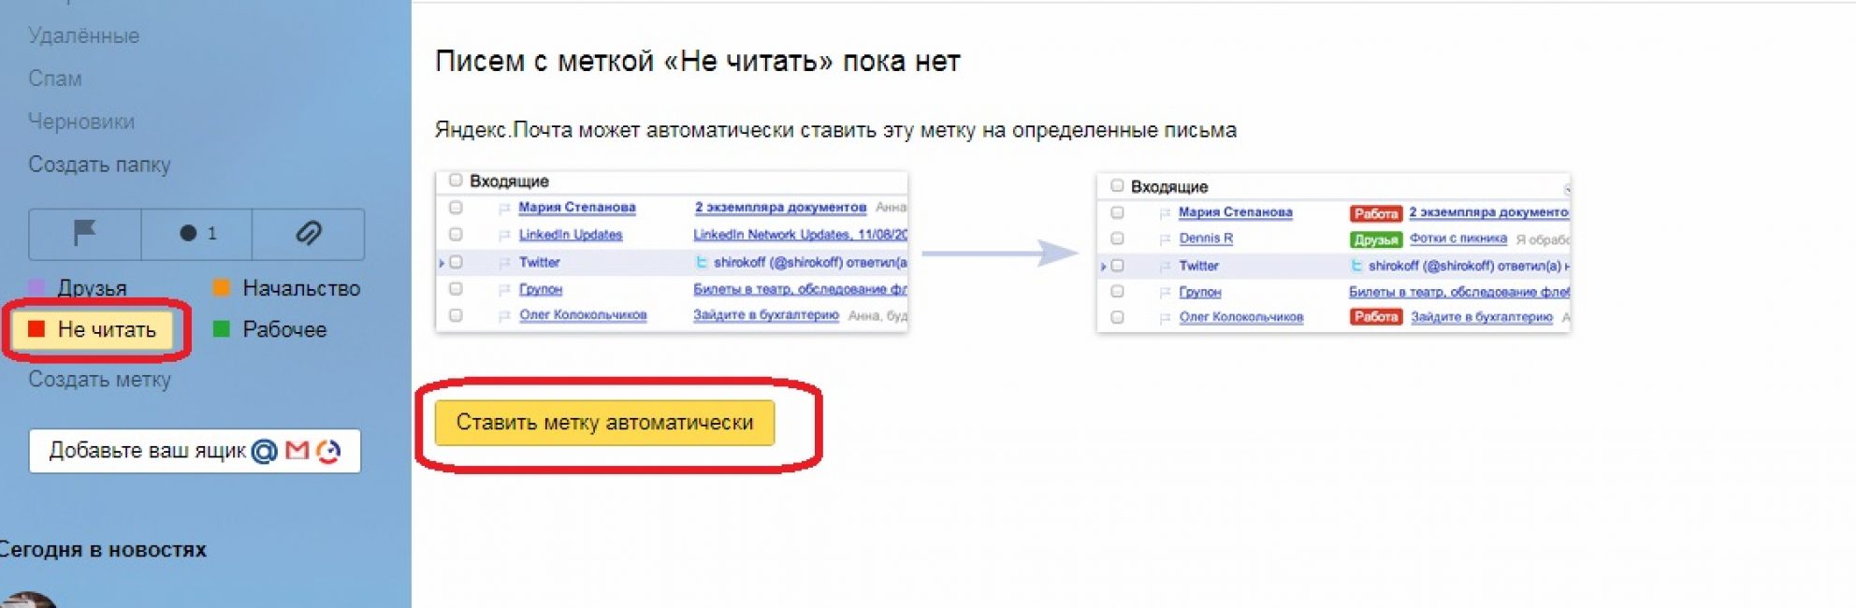
Task: Select the green Рабочее label
Action: click(270, 329)
